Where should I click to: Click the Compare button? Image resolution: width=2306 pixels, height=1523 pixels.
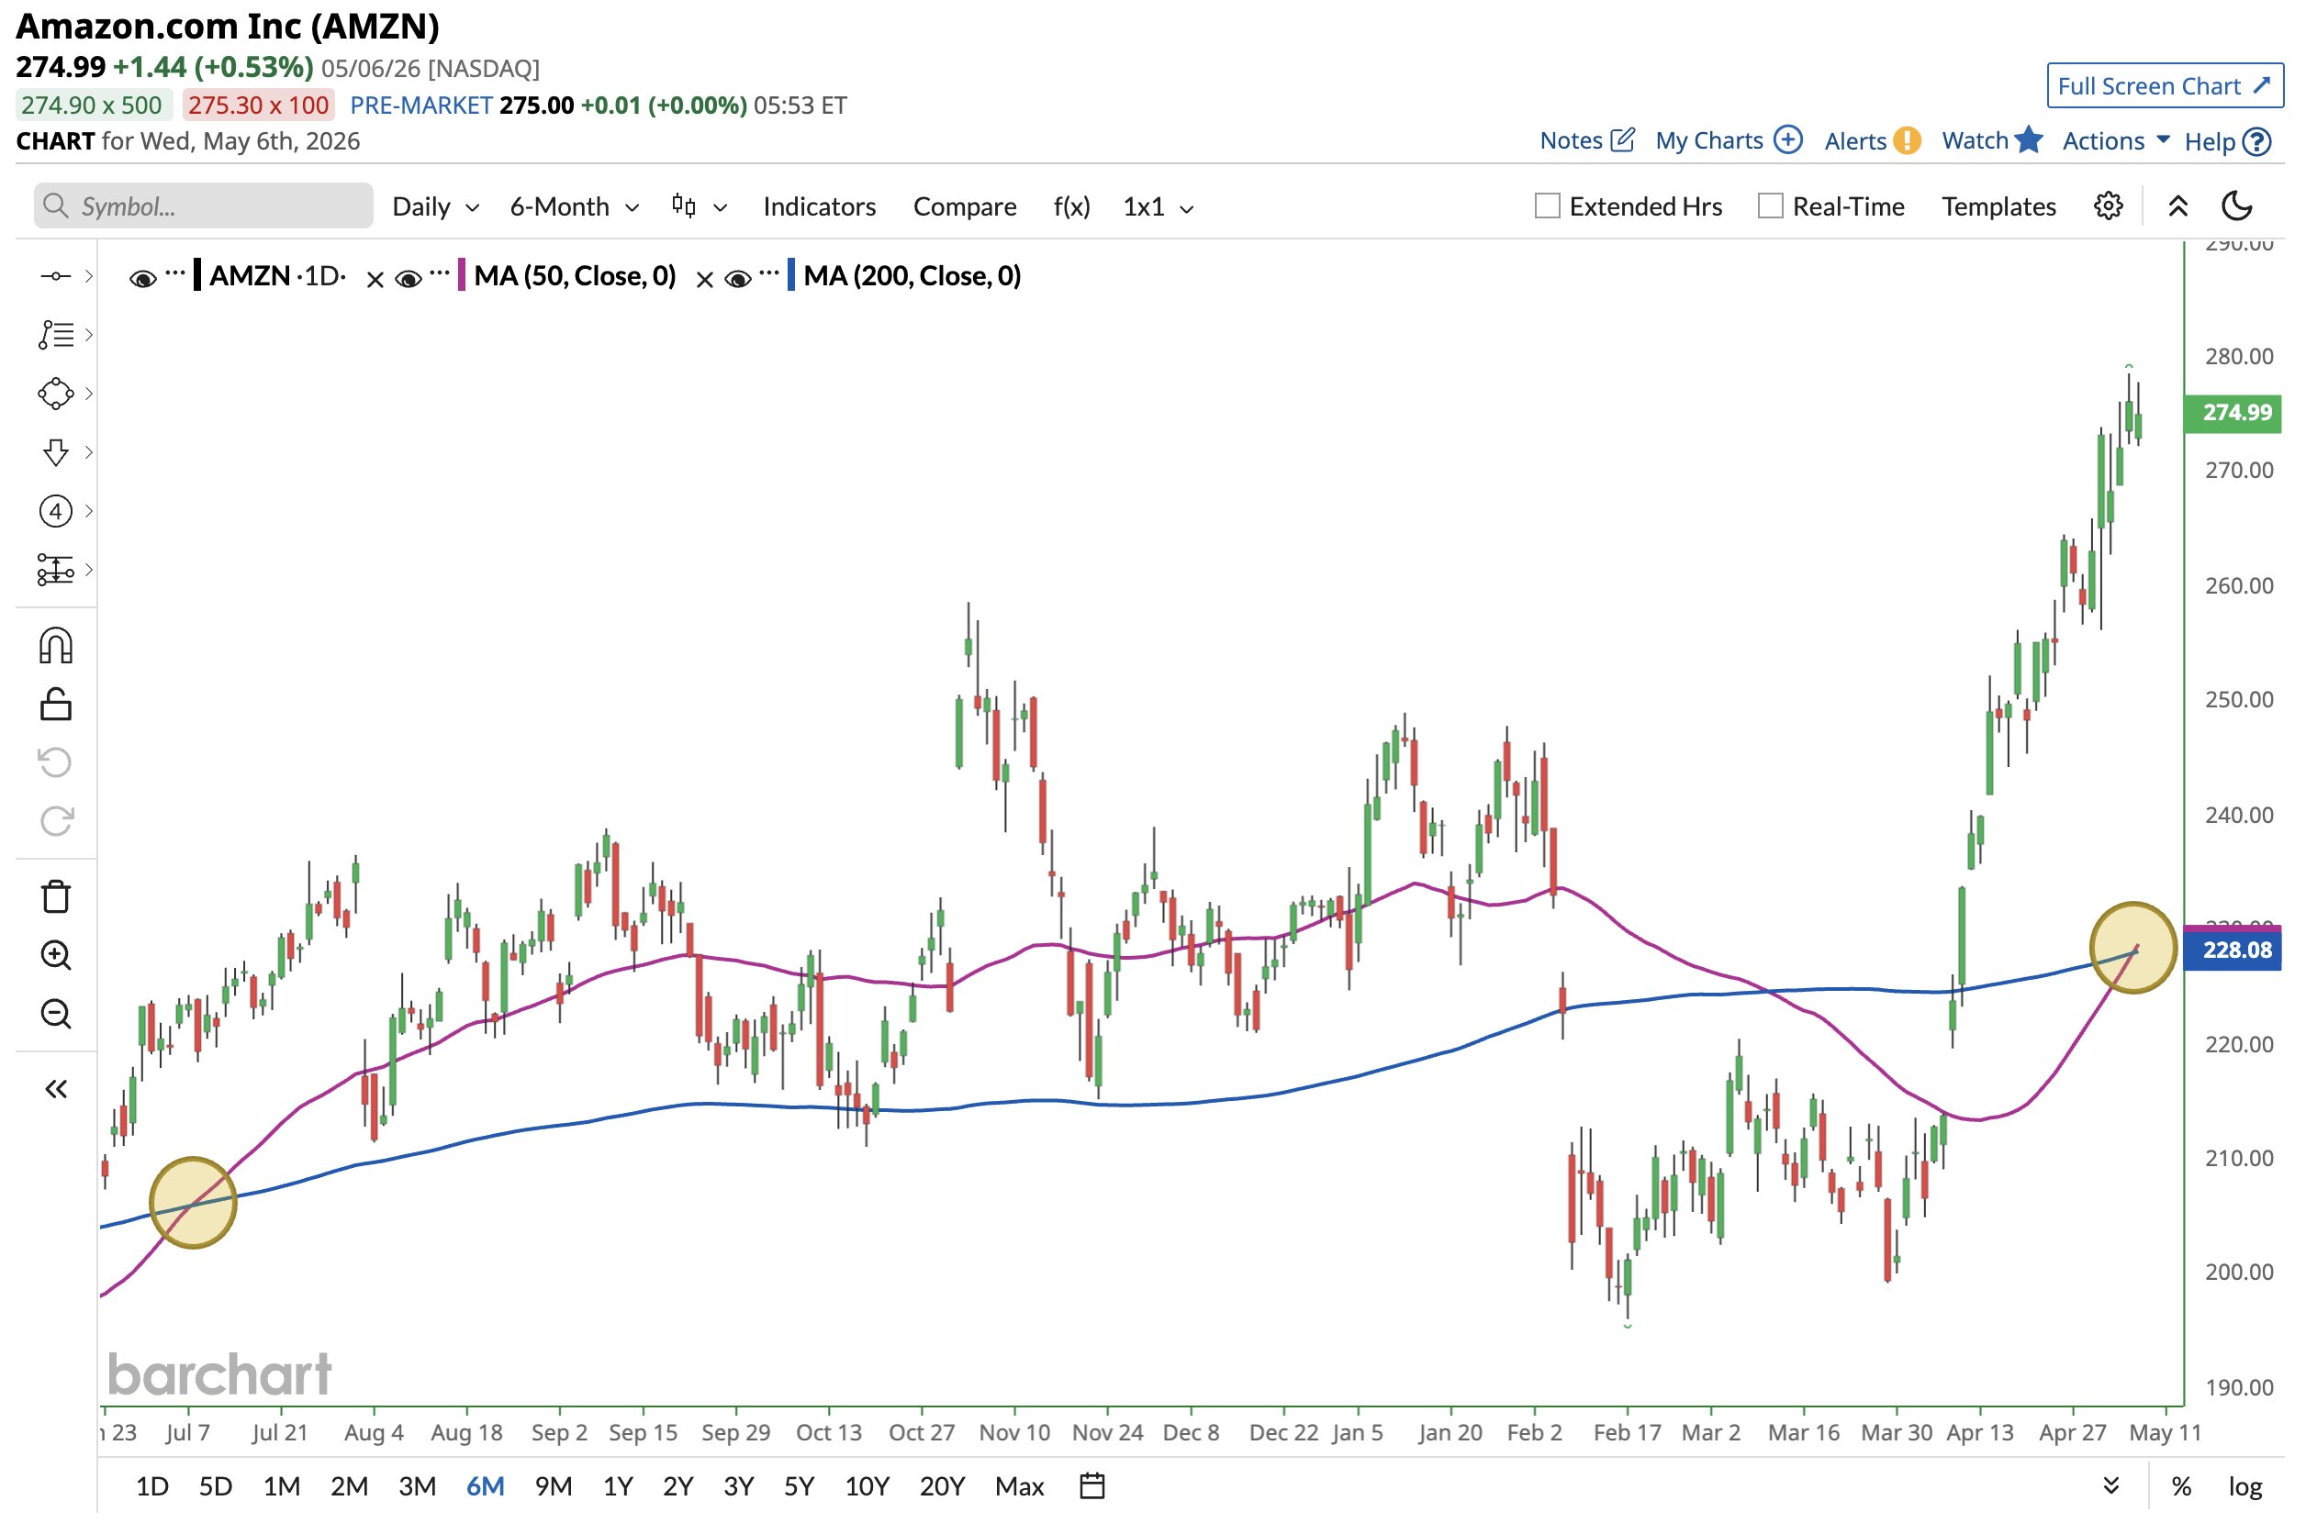tap(964, 206)
